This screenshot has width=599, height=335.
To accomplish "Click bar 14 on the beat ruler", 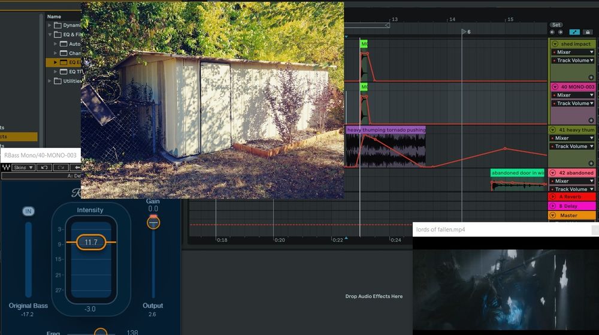I will coord(452,19).
